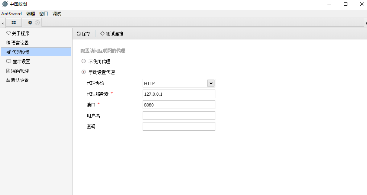This screenshot has height=195, width=367.
Task: Click the 代理服务器 label
Action: (x=97, y=94)
